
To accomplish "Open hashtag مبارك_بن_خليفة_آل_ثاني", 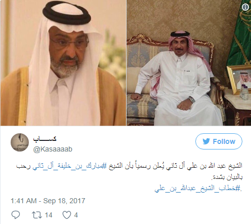I will point(70,166).
